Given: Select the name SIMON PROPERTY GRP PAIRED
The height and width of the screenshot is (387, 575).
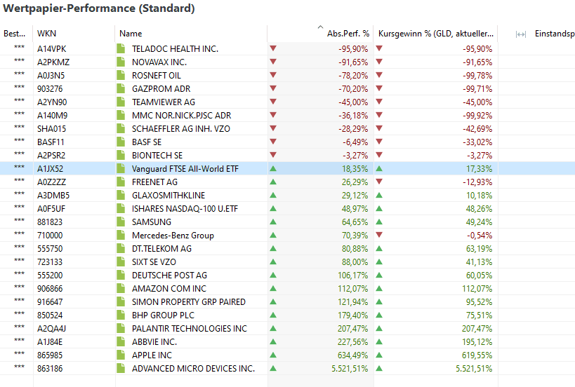Looking at the screenshot, I should (189, 302).
